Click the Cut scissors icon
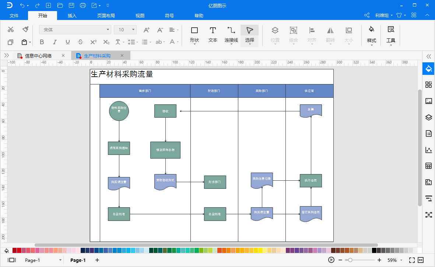This screenshot has width=435, height=267. (x=11, y=30)
